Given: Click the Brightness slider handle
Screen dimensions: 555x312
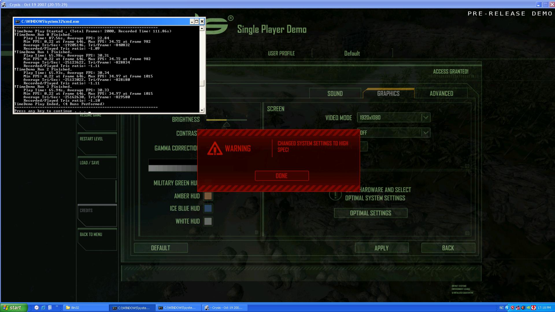Looking at the screenshot, I should [227, 124].
